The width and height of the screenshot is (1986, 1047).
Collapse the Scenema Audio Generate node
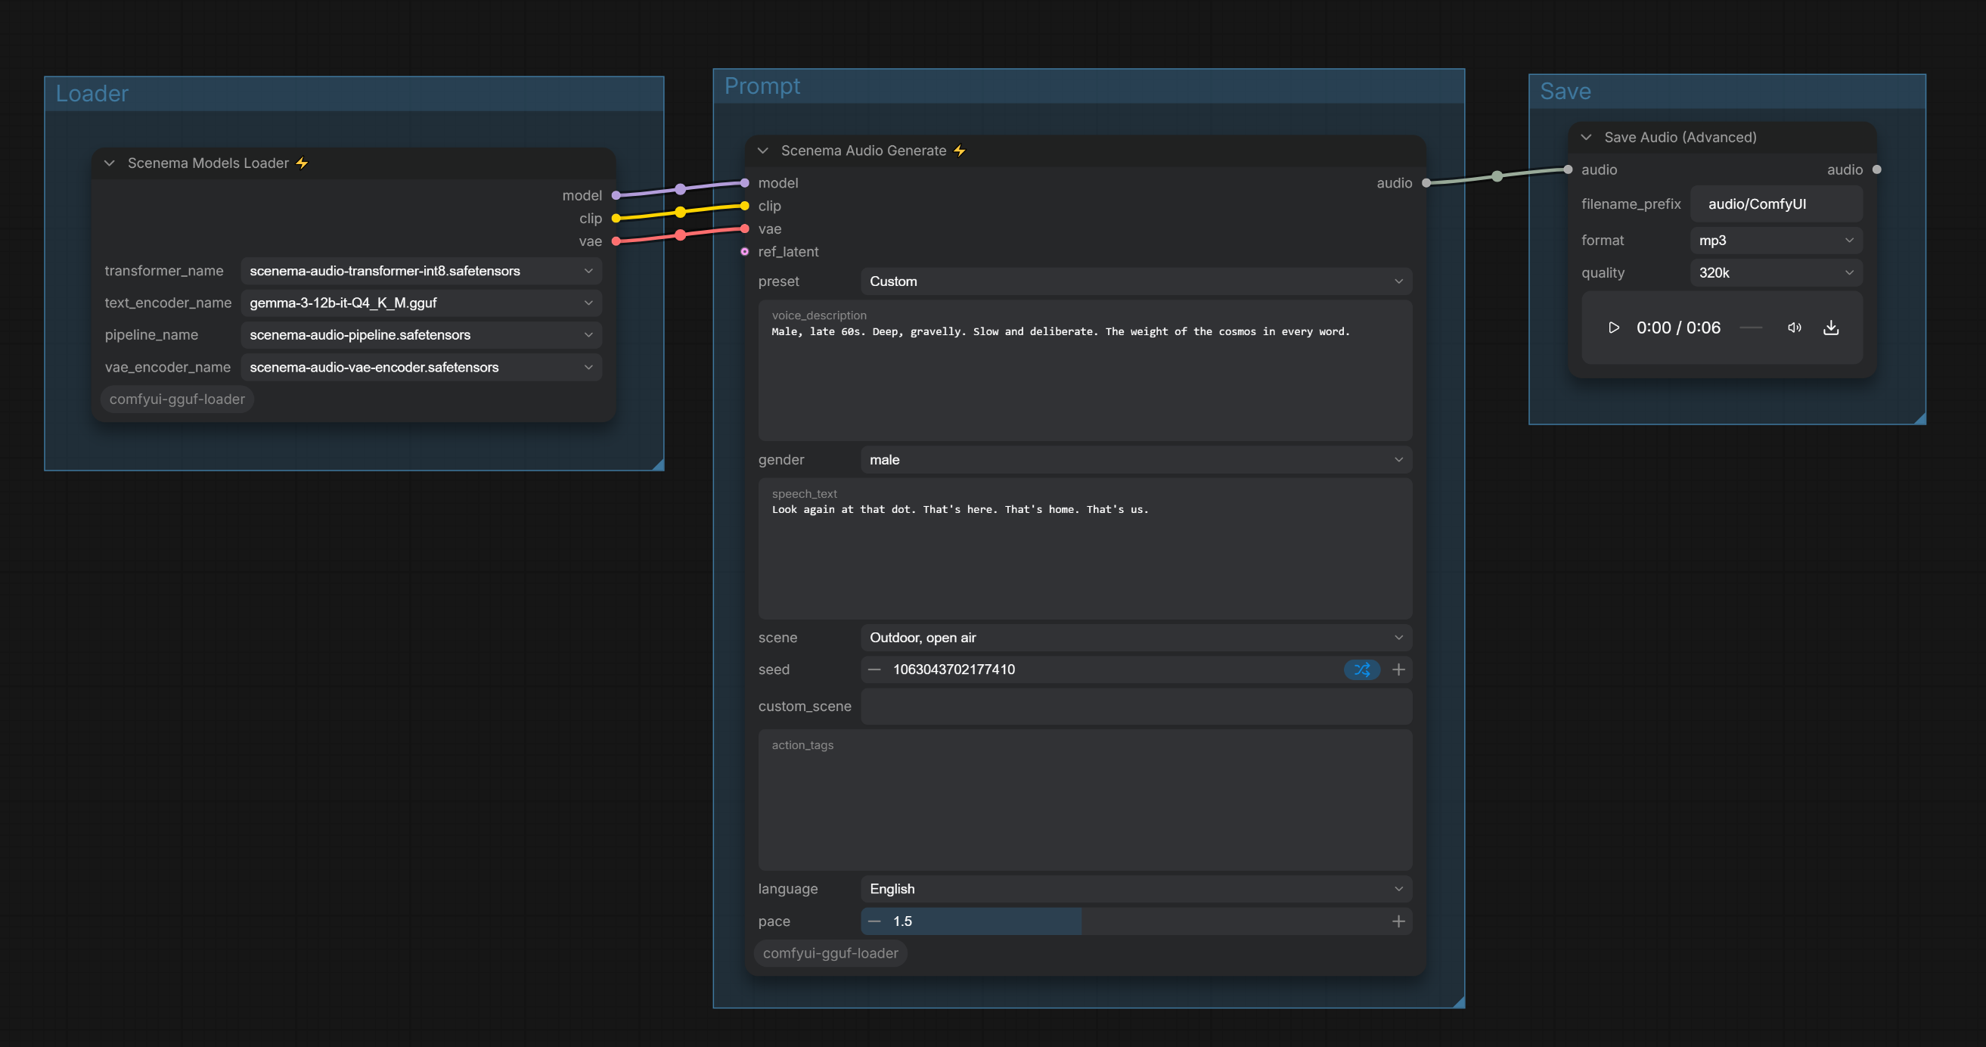point(762,151)
